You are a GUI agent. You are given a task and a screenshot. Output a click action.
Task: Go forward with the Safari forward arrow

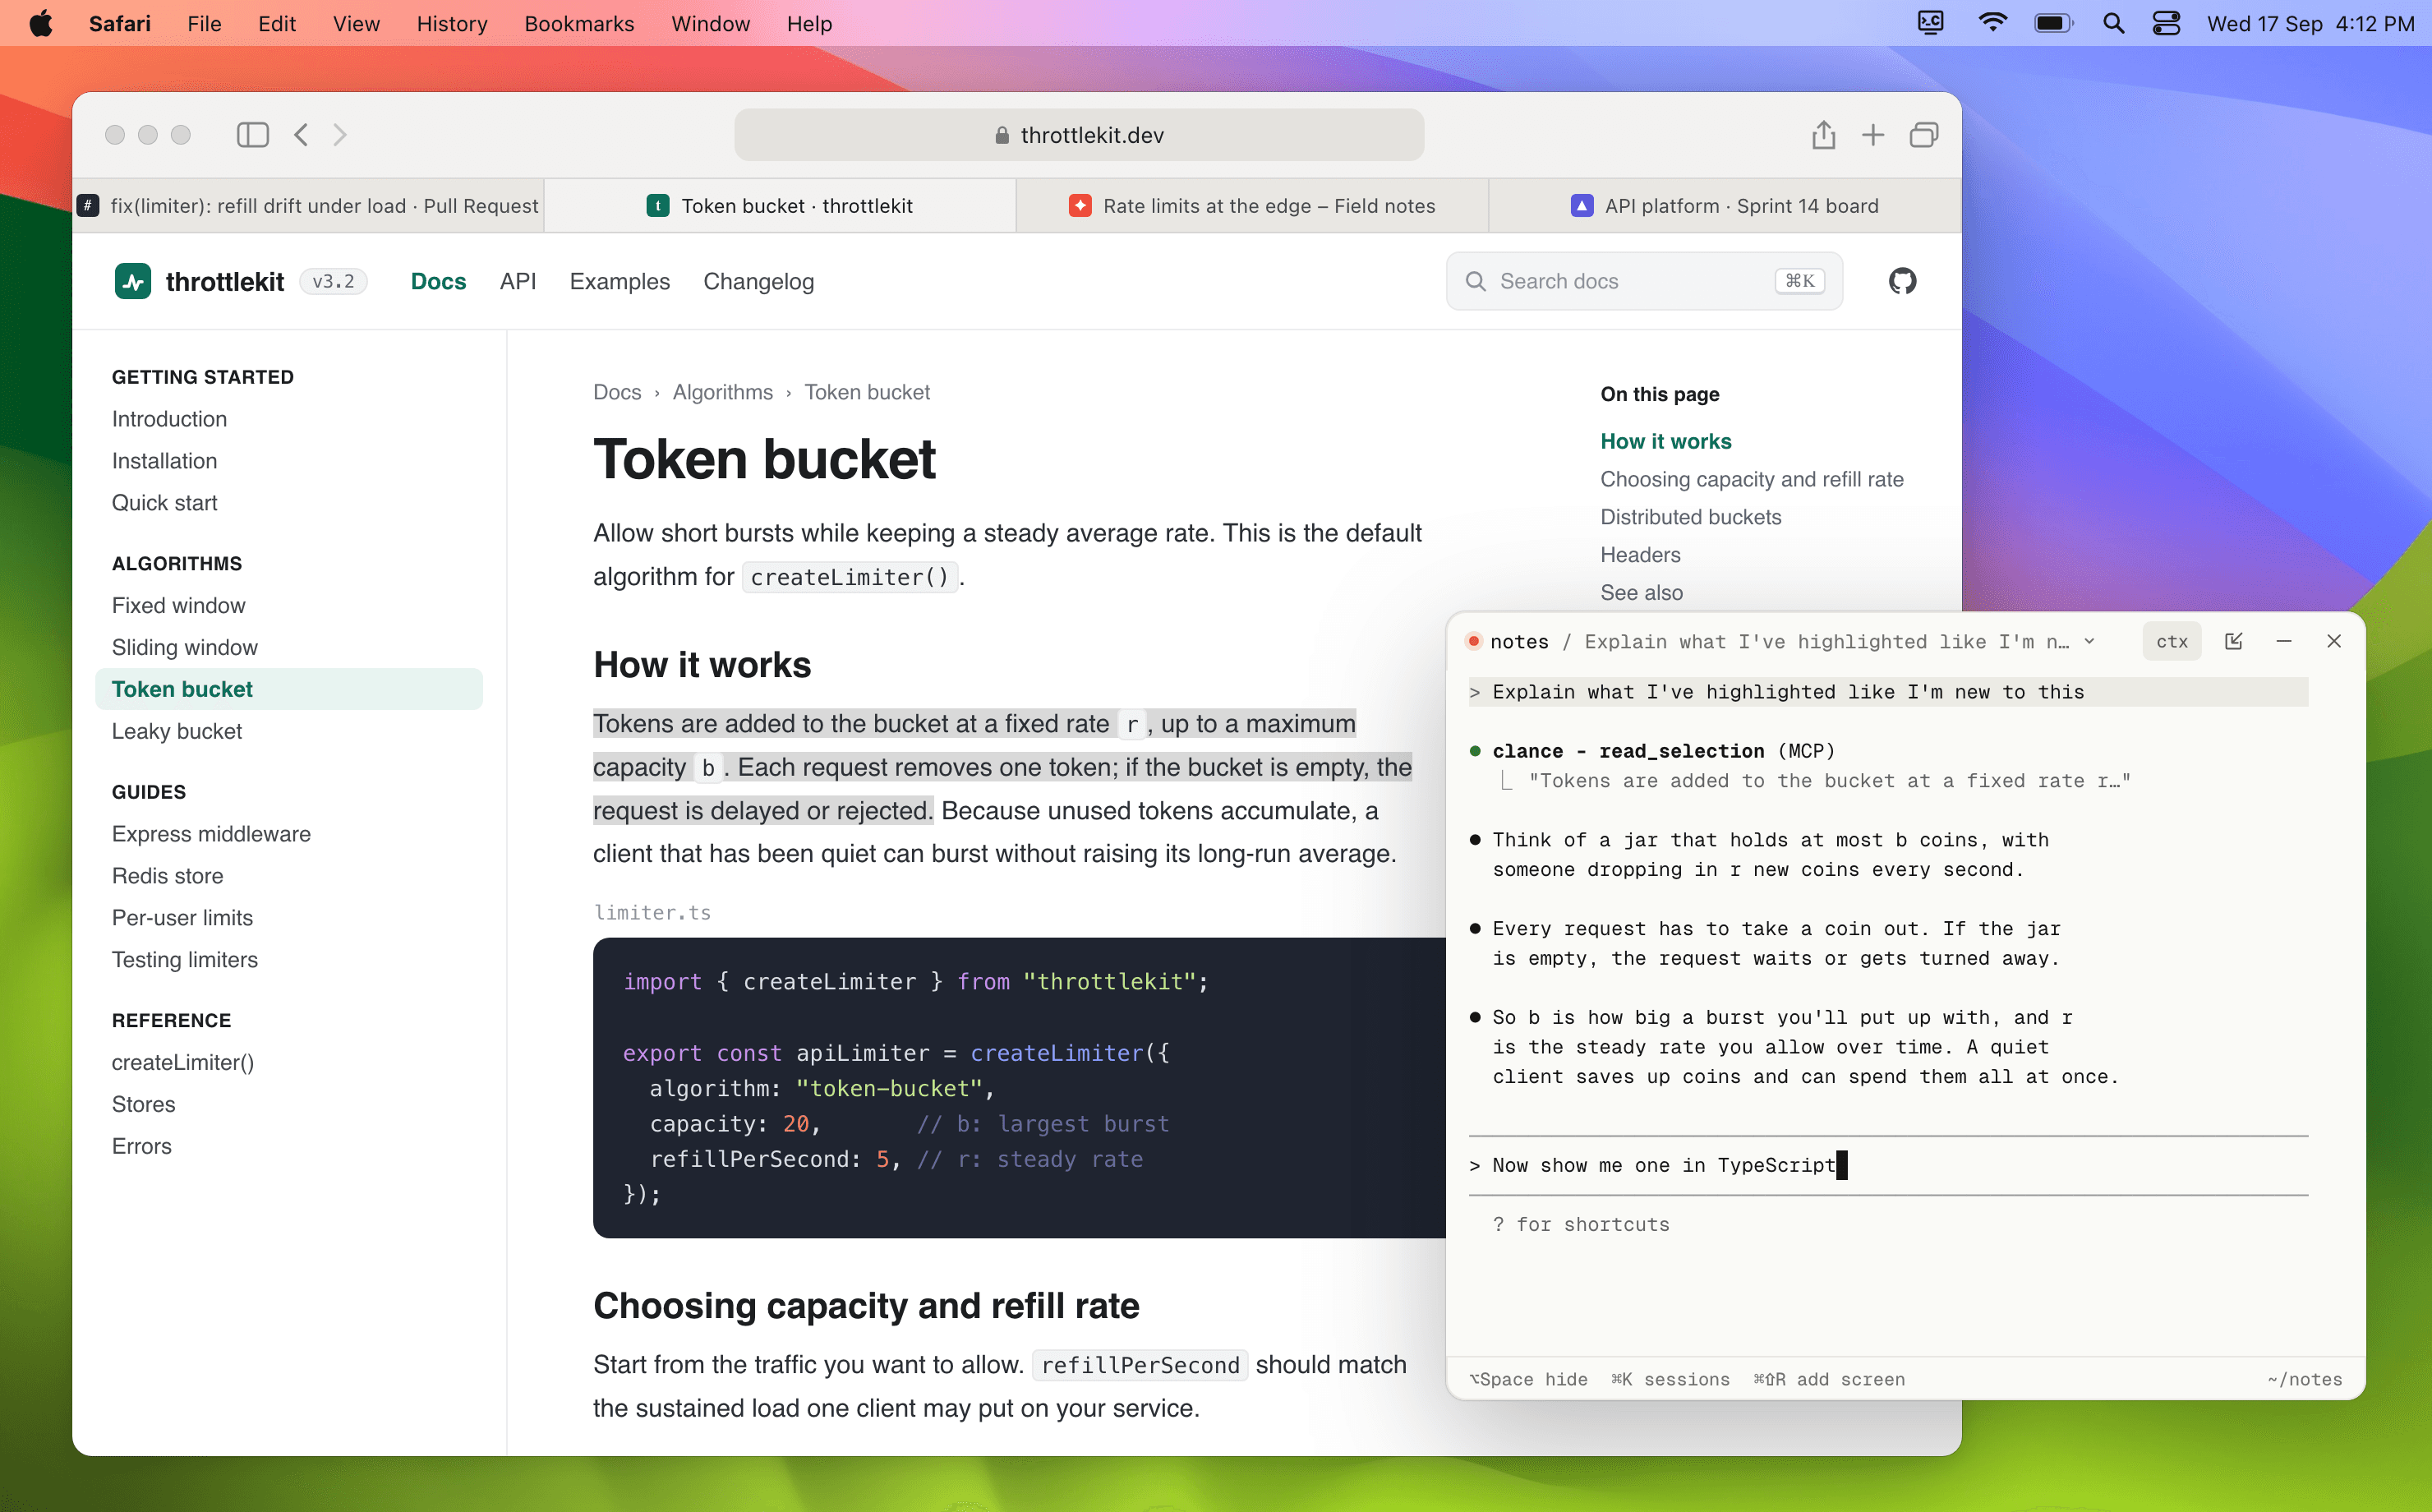click(x=340, y=135)
